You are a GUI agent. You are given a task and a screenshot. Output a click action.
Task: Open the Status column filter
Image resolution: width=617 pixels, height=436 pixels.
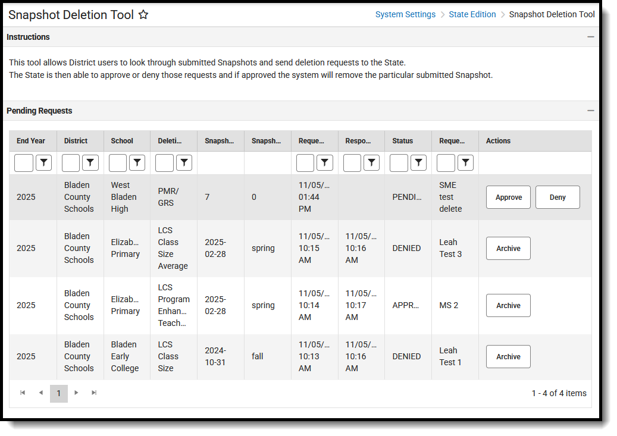click(418, 162)
